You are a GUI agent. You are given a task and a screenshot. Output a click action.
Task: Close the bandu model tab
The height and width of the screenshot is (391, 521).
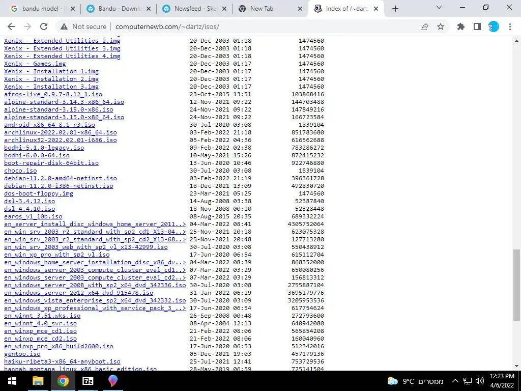(x=73, y=9)
